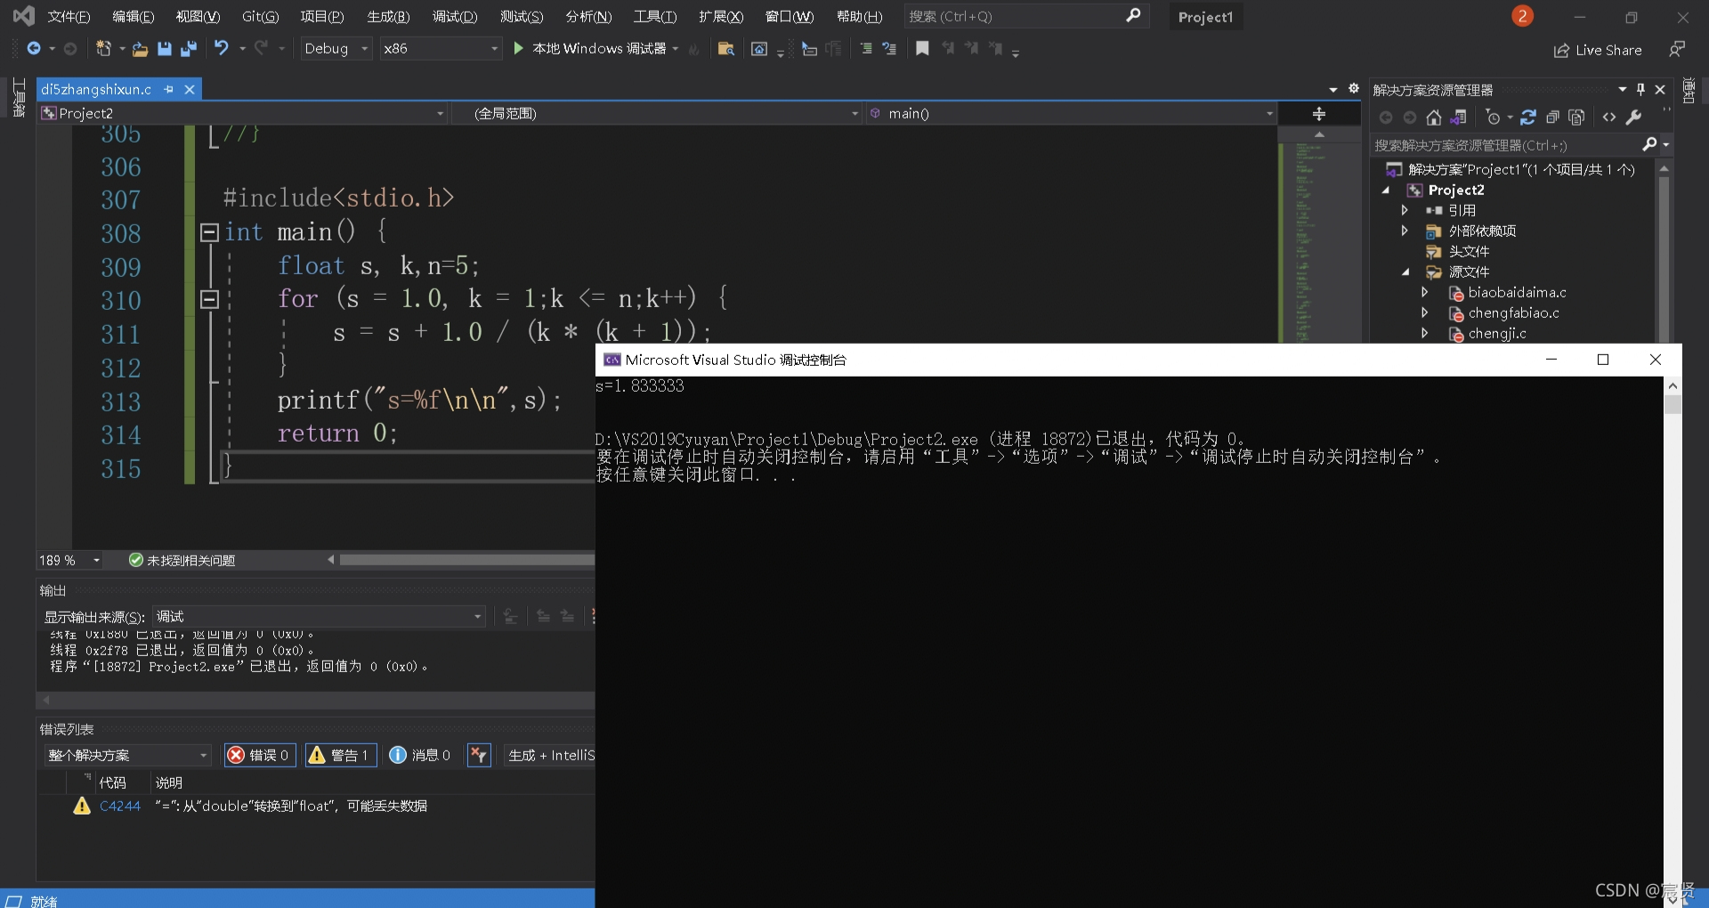Viewport: 1709px width, 908px height.
Task: Expand the 引用 node
Action: point(1405,210)
